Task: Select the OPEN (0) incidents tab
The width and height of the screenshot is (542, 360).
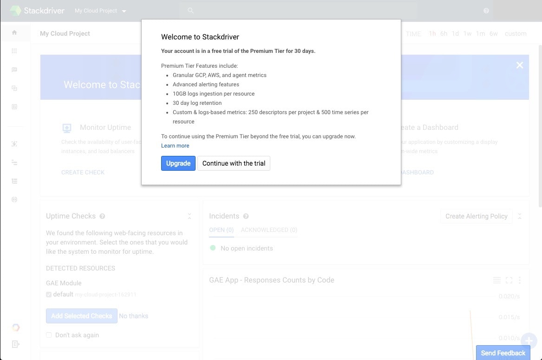Action: coord(221,230)
